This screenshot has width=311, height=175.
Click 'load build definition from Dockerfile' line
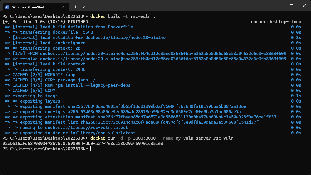[69, 27]
